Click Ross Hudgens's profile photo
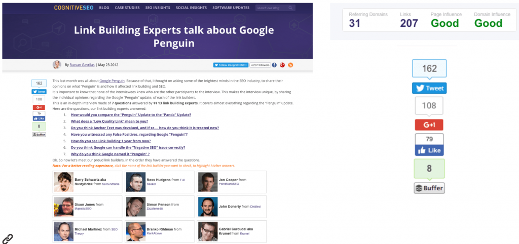The height and width of the screenshot is (244, 519). coord(136,182)
